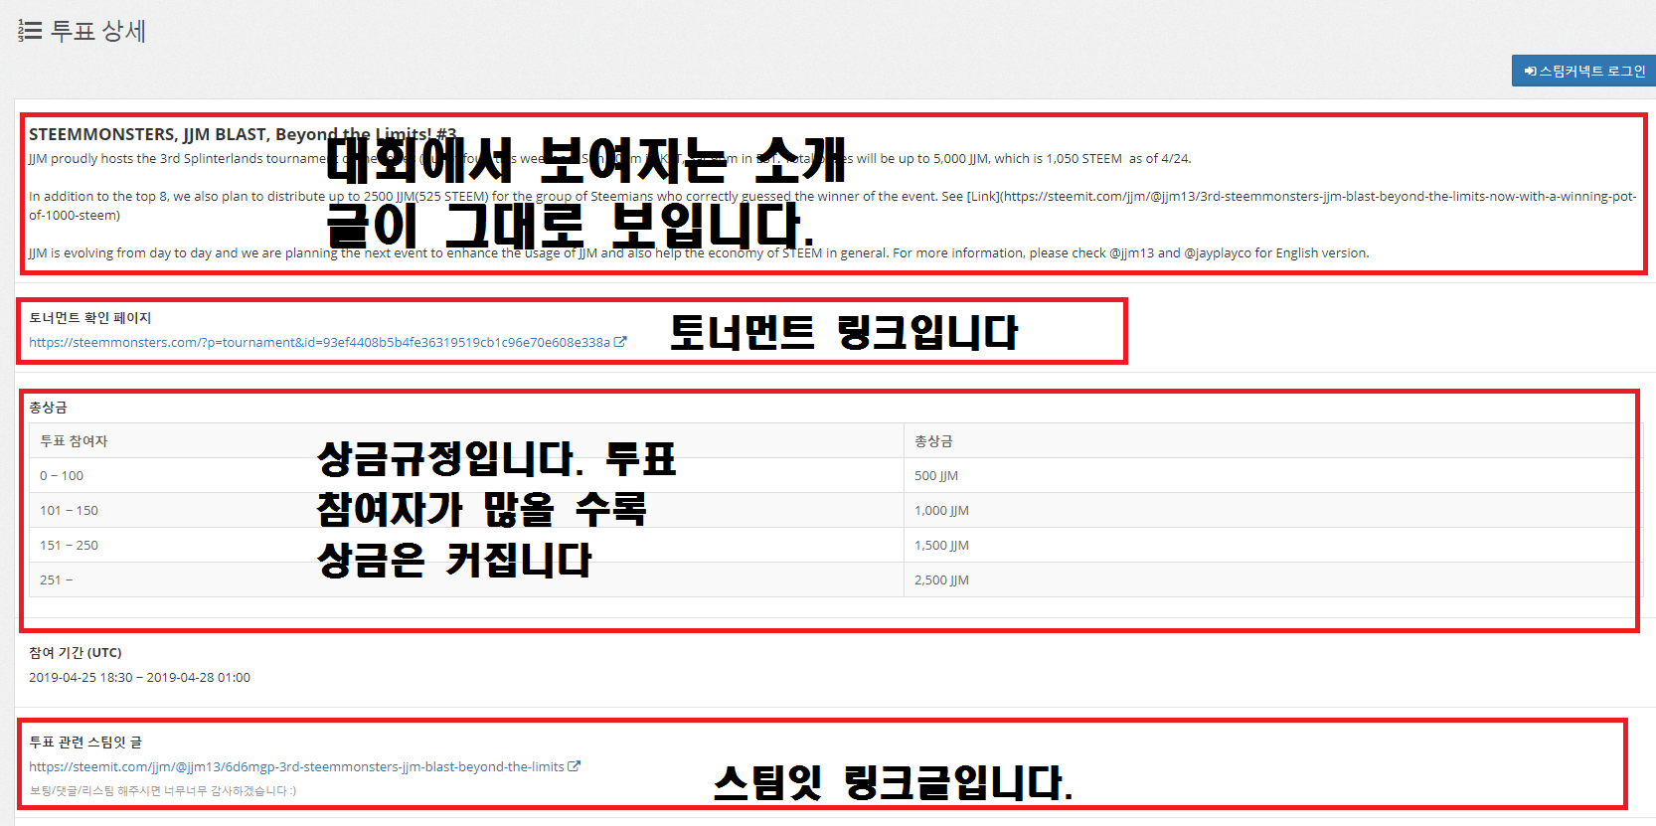Select the 총상금 section label above table

[48, 408]
